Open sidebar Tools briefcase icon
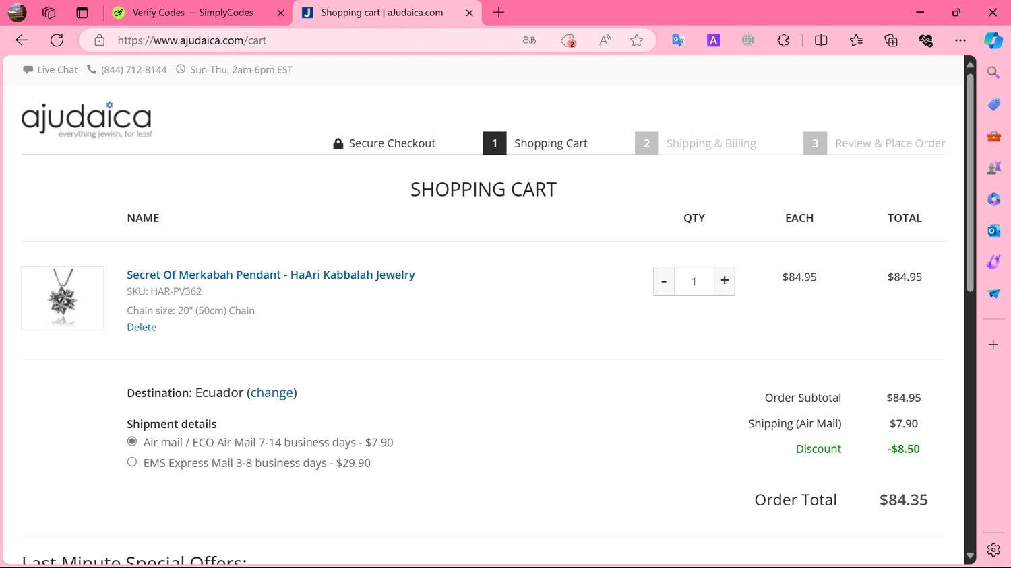Viewport: 1011px width, 568px height. 993,136
